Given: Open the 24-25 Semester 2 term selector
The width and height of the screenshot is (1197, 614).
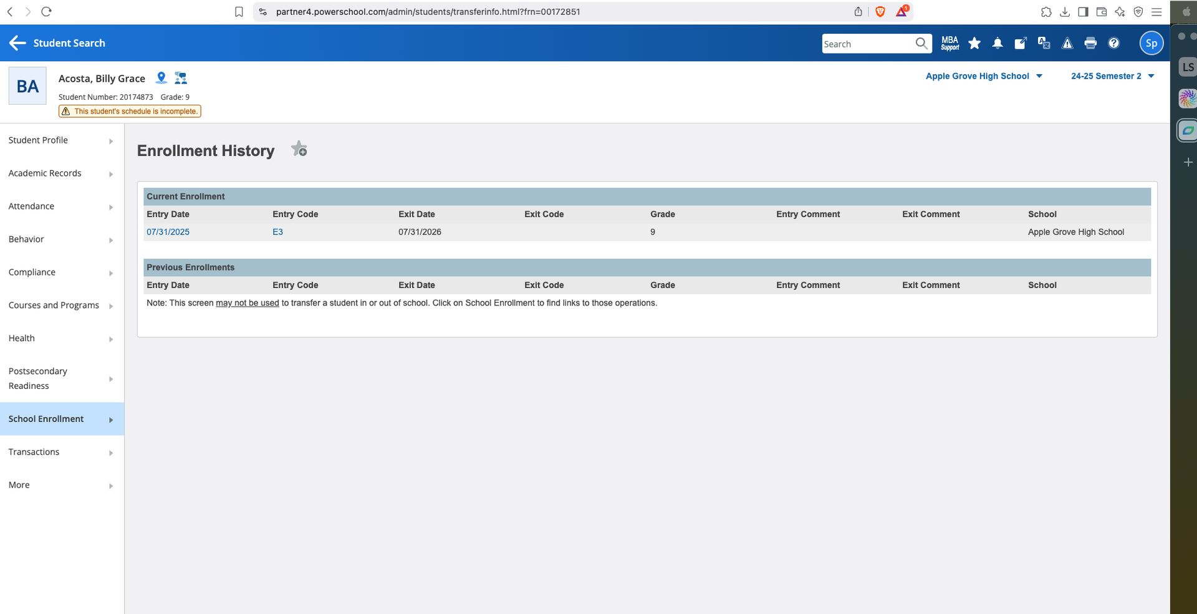Looking at the screenshot, I should click(x=1112, y=76).
